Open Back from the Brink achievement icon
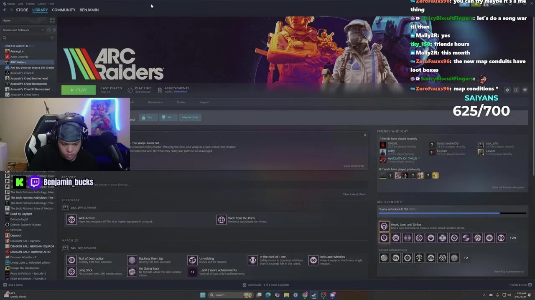Image resolution: width=535 pixels, height=300 pixels. pyautogui.click(x=221, y=220)
